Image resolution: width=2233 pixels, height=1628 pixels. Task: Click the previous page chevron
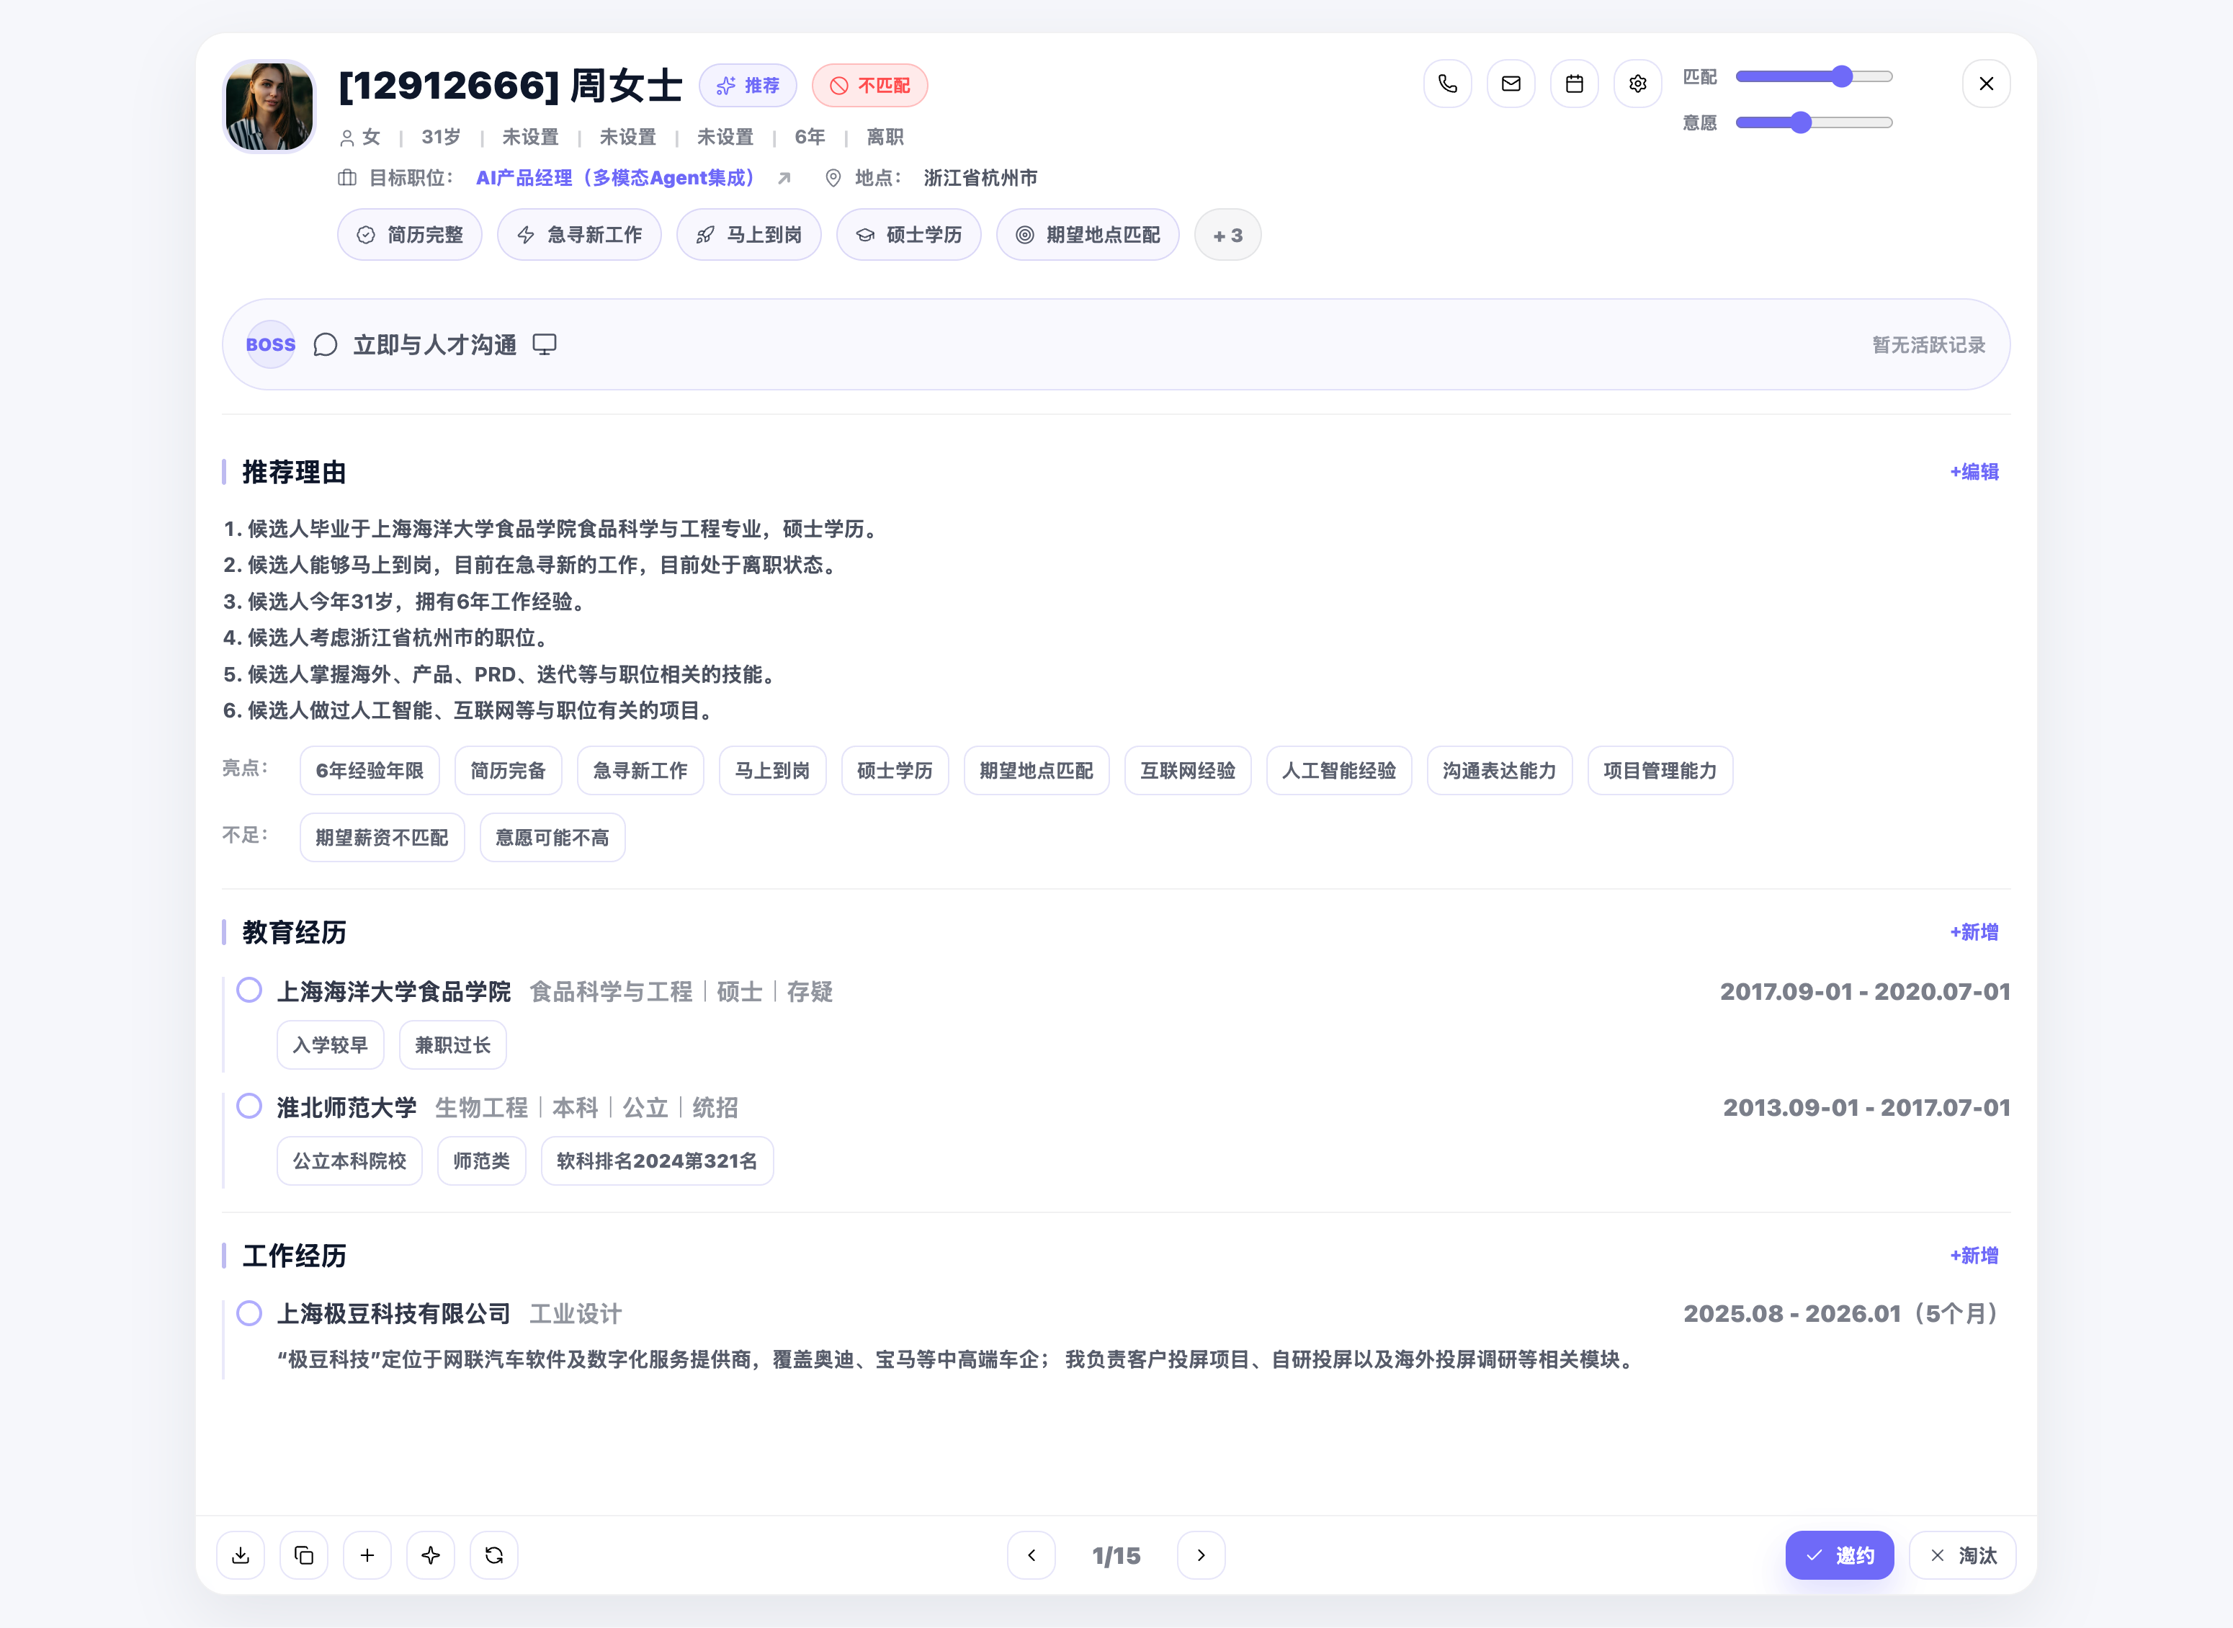(x=1032, y=1555)
